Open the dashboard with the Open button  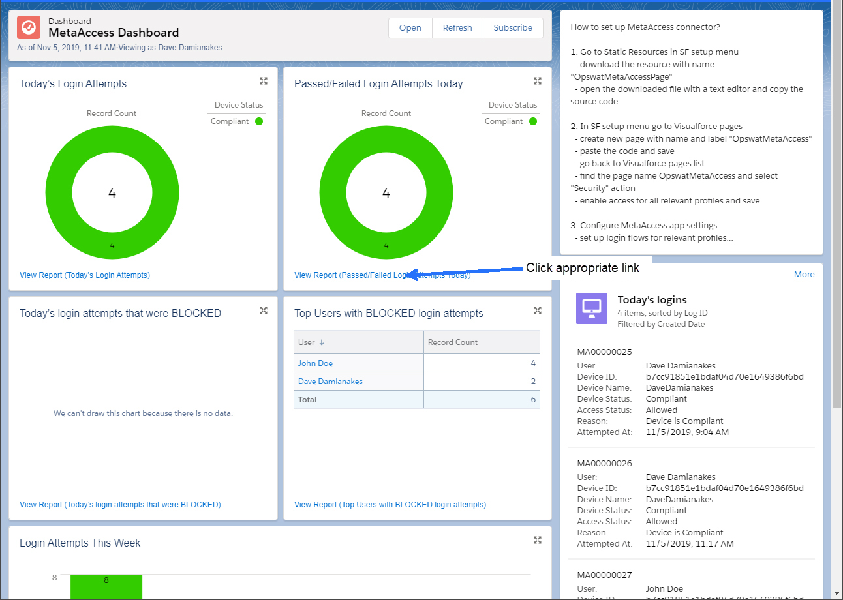pos(410,28)
